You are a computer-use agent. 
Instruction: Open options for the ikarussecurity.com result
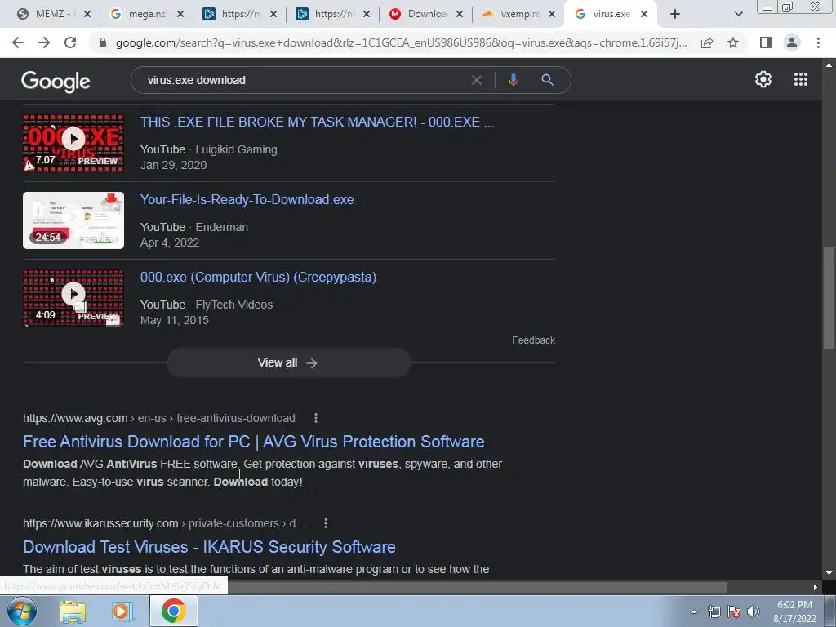(x=325, y=523)
